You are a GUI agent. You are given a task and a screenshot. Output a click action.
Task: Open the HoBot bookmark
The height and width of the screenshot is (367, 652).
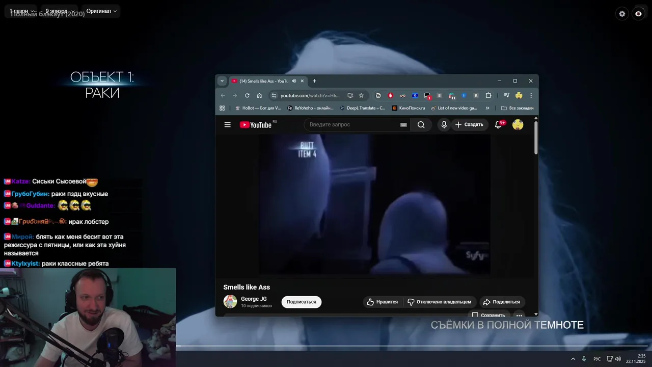[258, 108]
